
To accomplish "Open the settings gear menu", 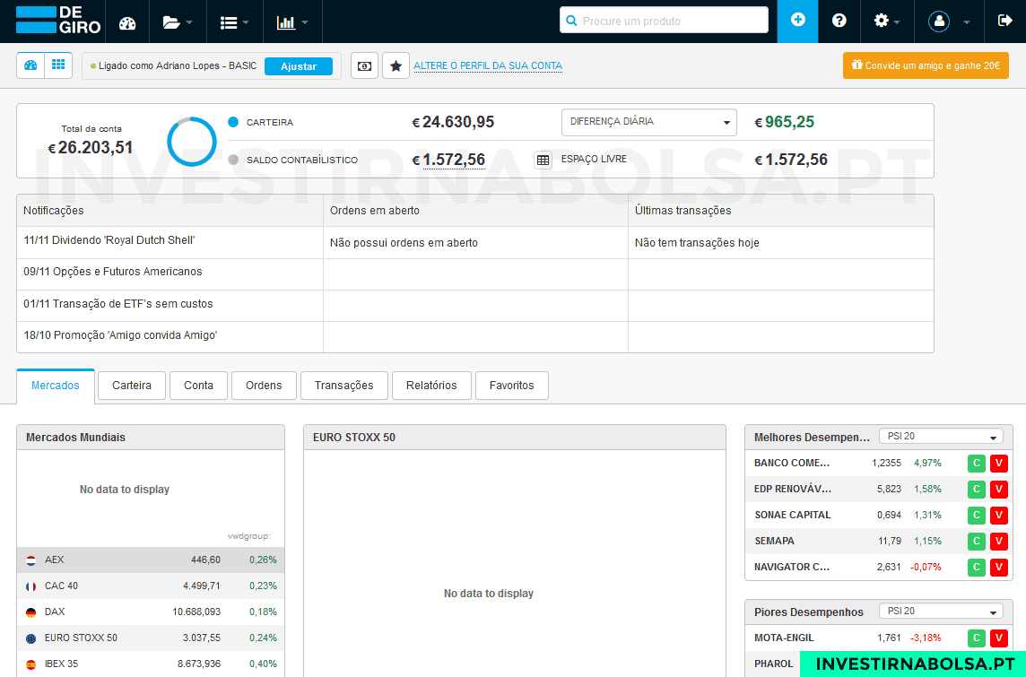I will [x=887, y=21].
